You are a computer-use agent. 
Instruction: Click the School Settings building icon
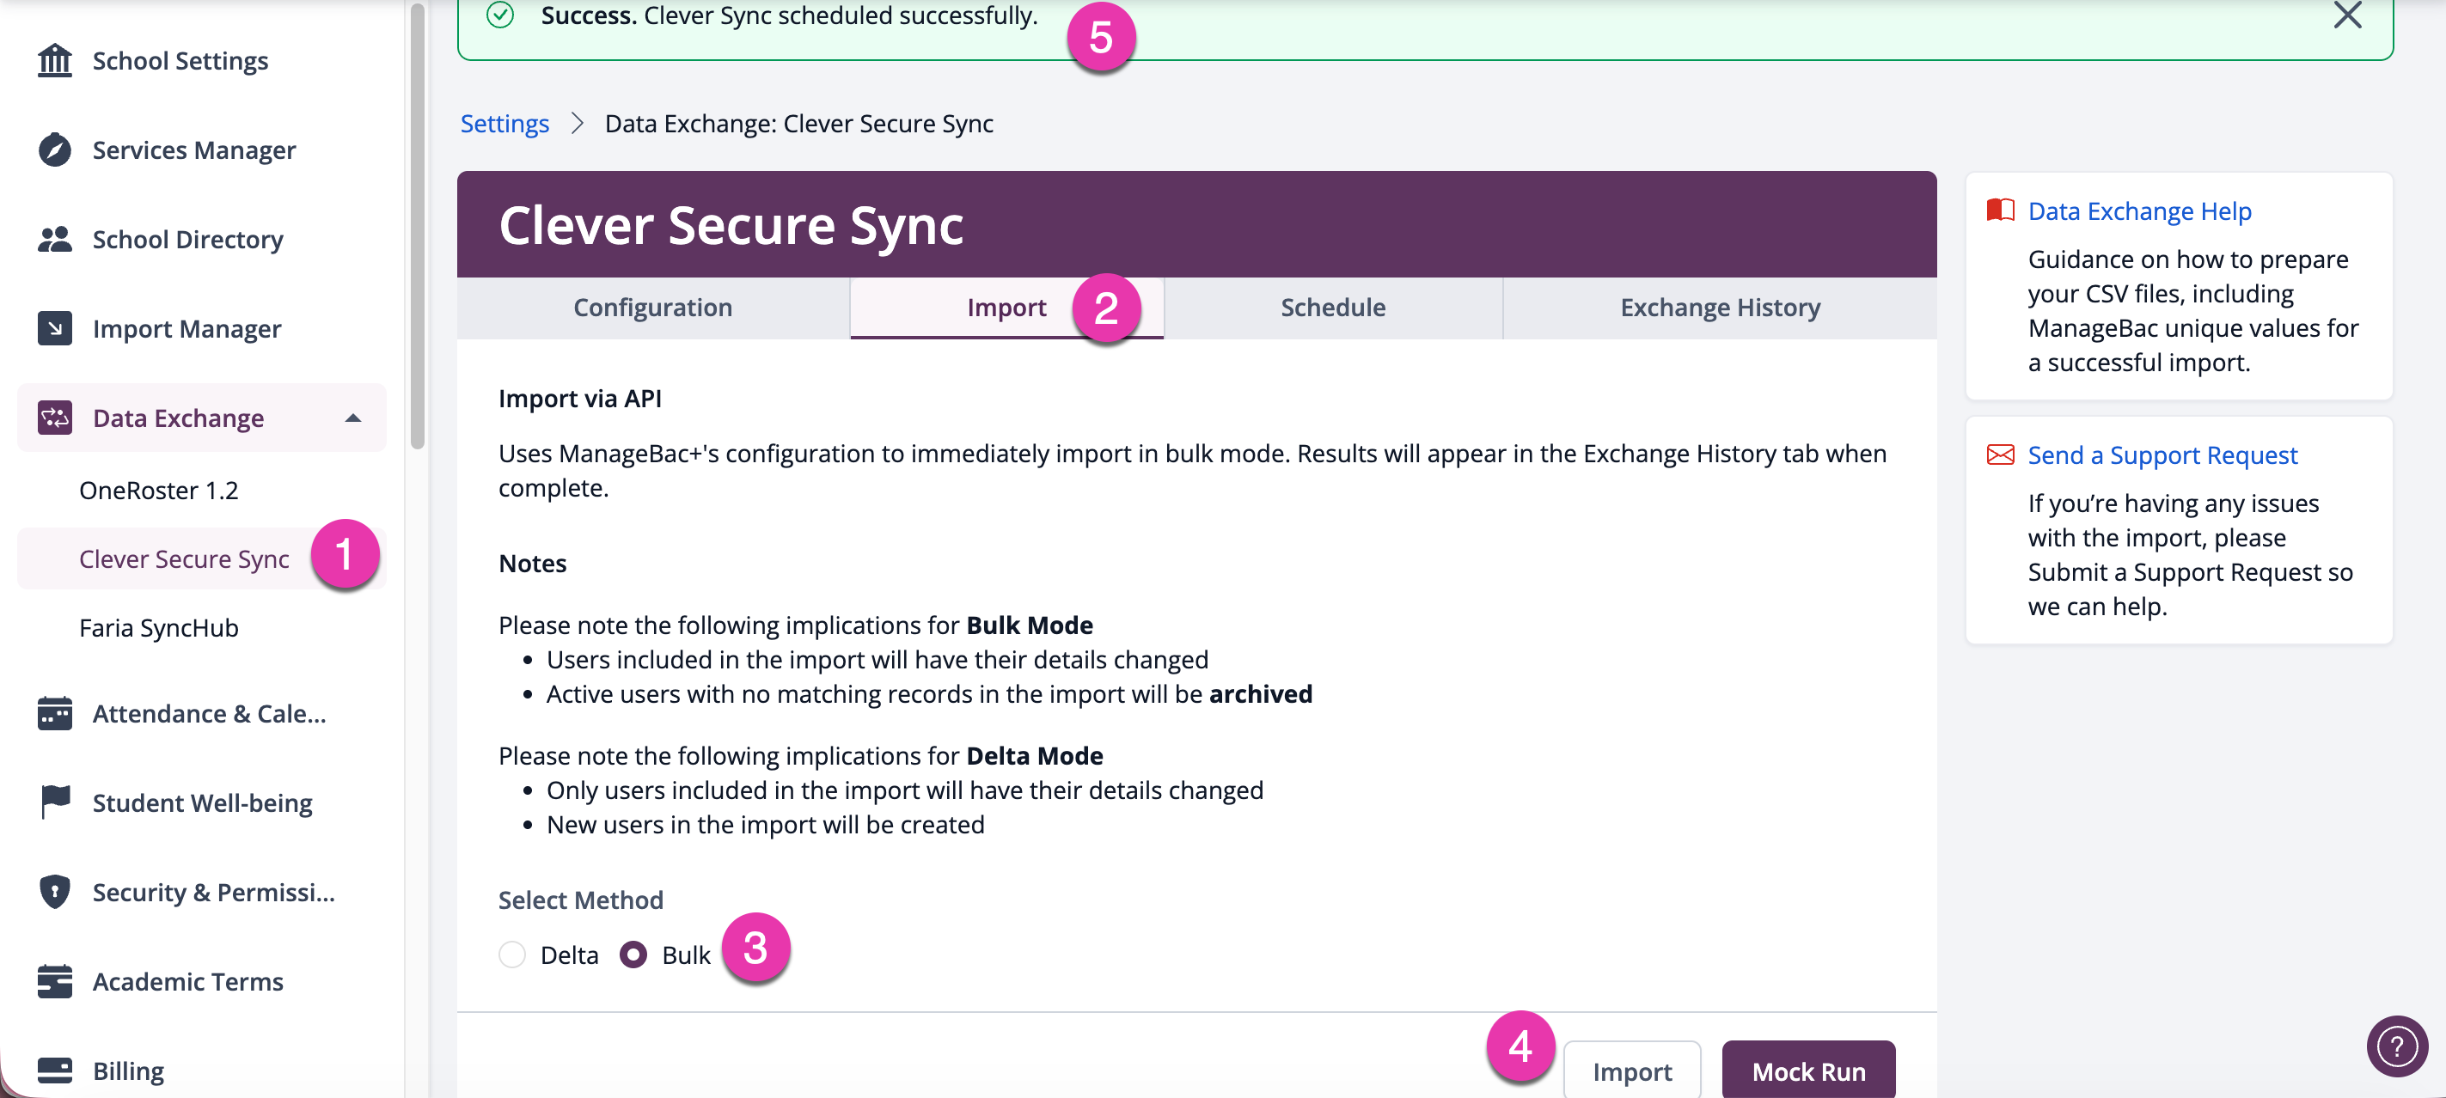pyautogui.click(x=54, y=61)
